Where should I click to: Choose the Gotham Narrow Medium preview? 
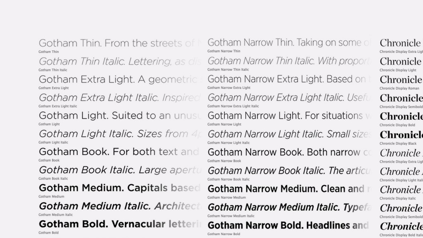(289, 189)
